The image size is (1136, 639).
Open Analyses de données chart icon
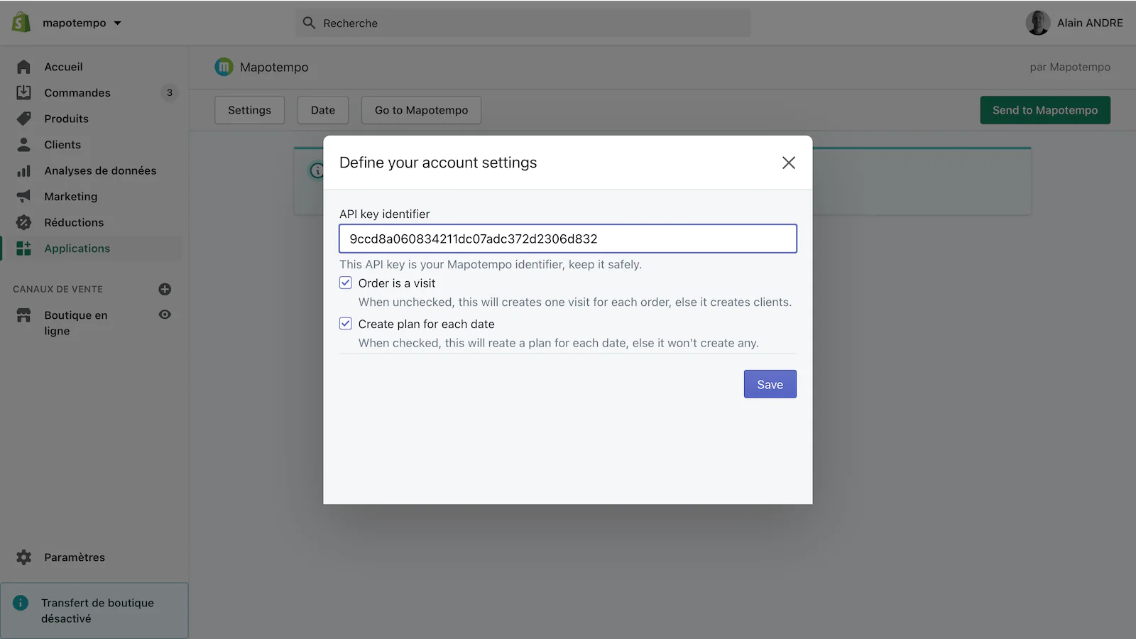point(23,171)
